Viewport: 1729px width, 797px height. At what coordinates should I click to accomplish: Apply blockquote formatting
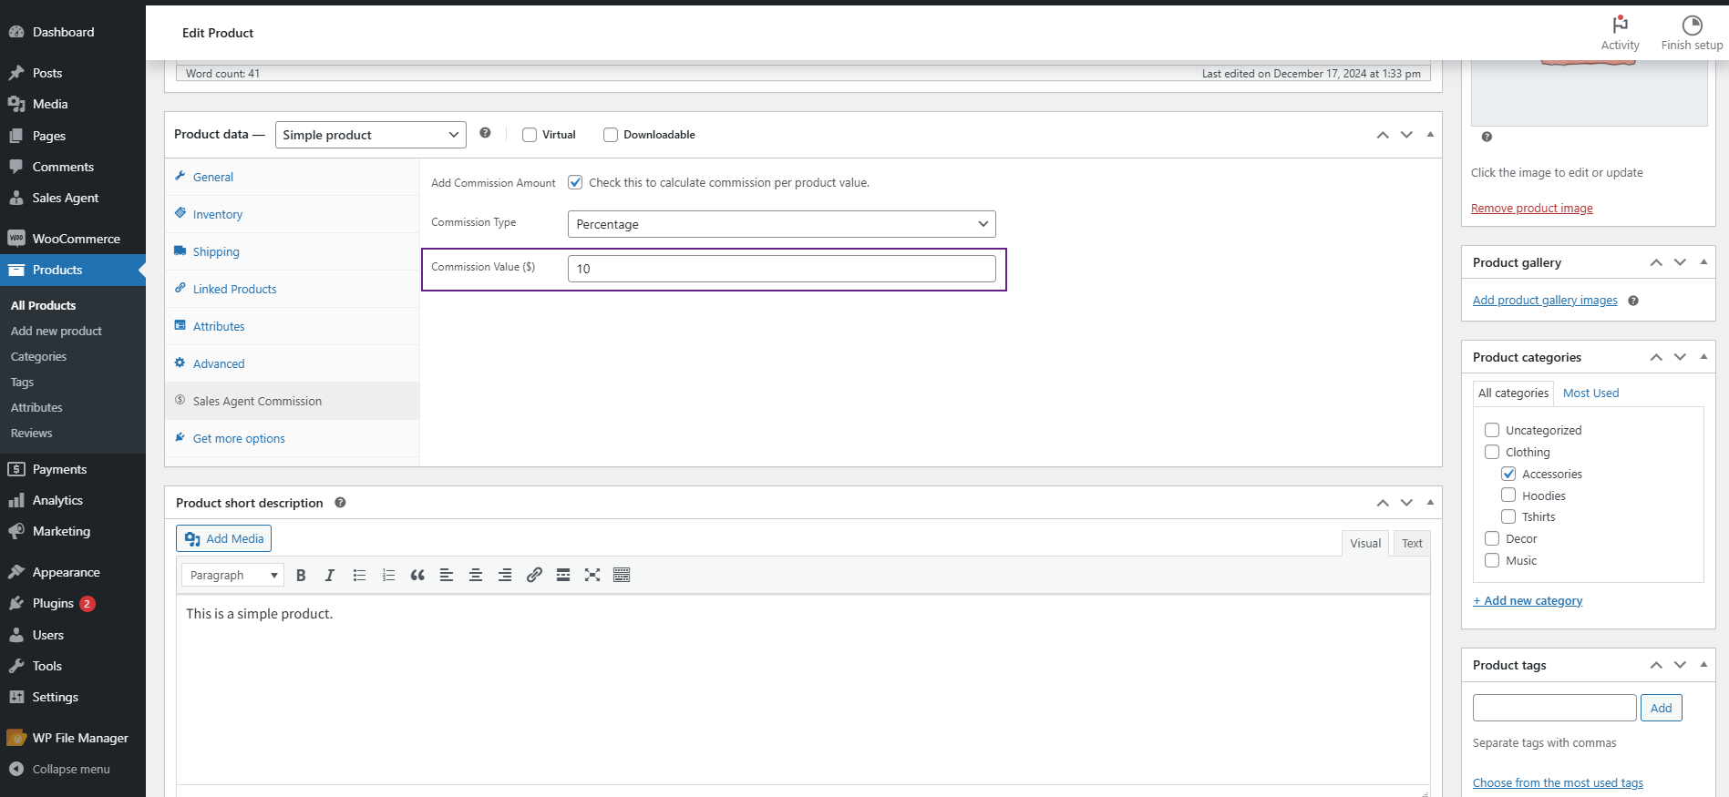point(417,575)
